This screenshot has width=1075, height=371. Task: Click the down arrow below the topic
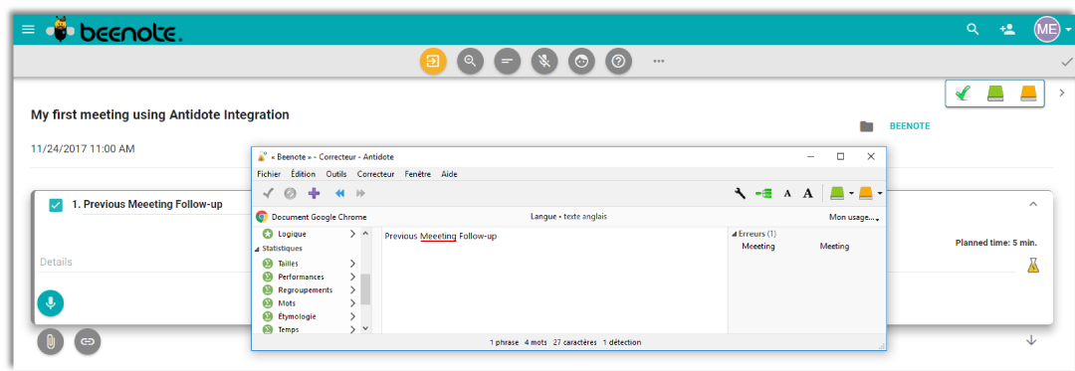[1031, 340]
